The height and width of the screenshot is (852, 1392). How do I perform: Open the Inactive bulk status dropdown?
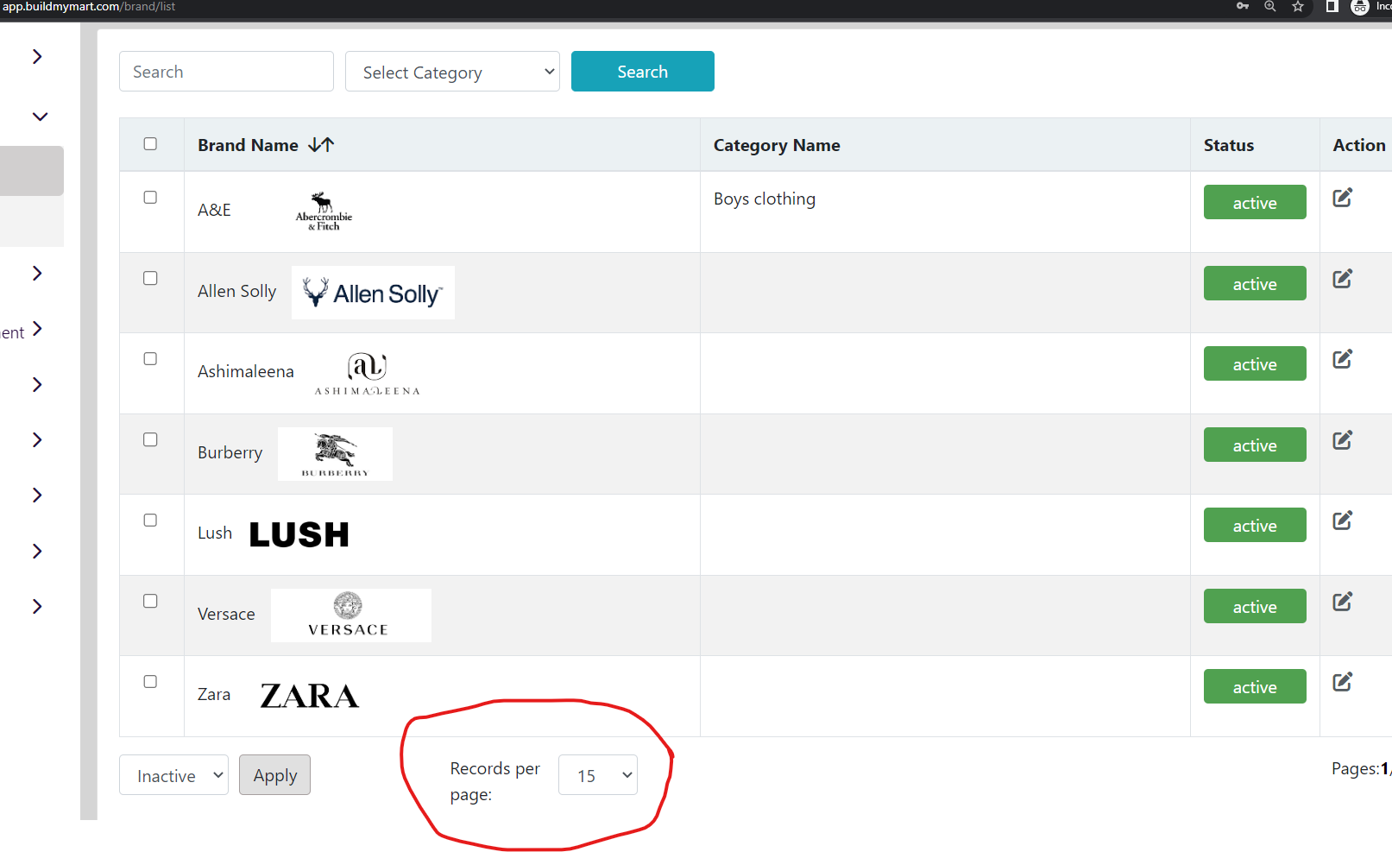click(x=173, y=775)
